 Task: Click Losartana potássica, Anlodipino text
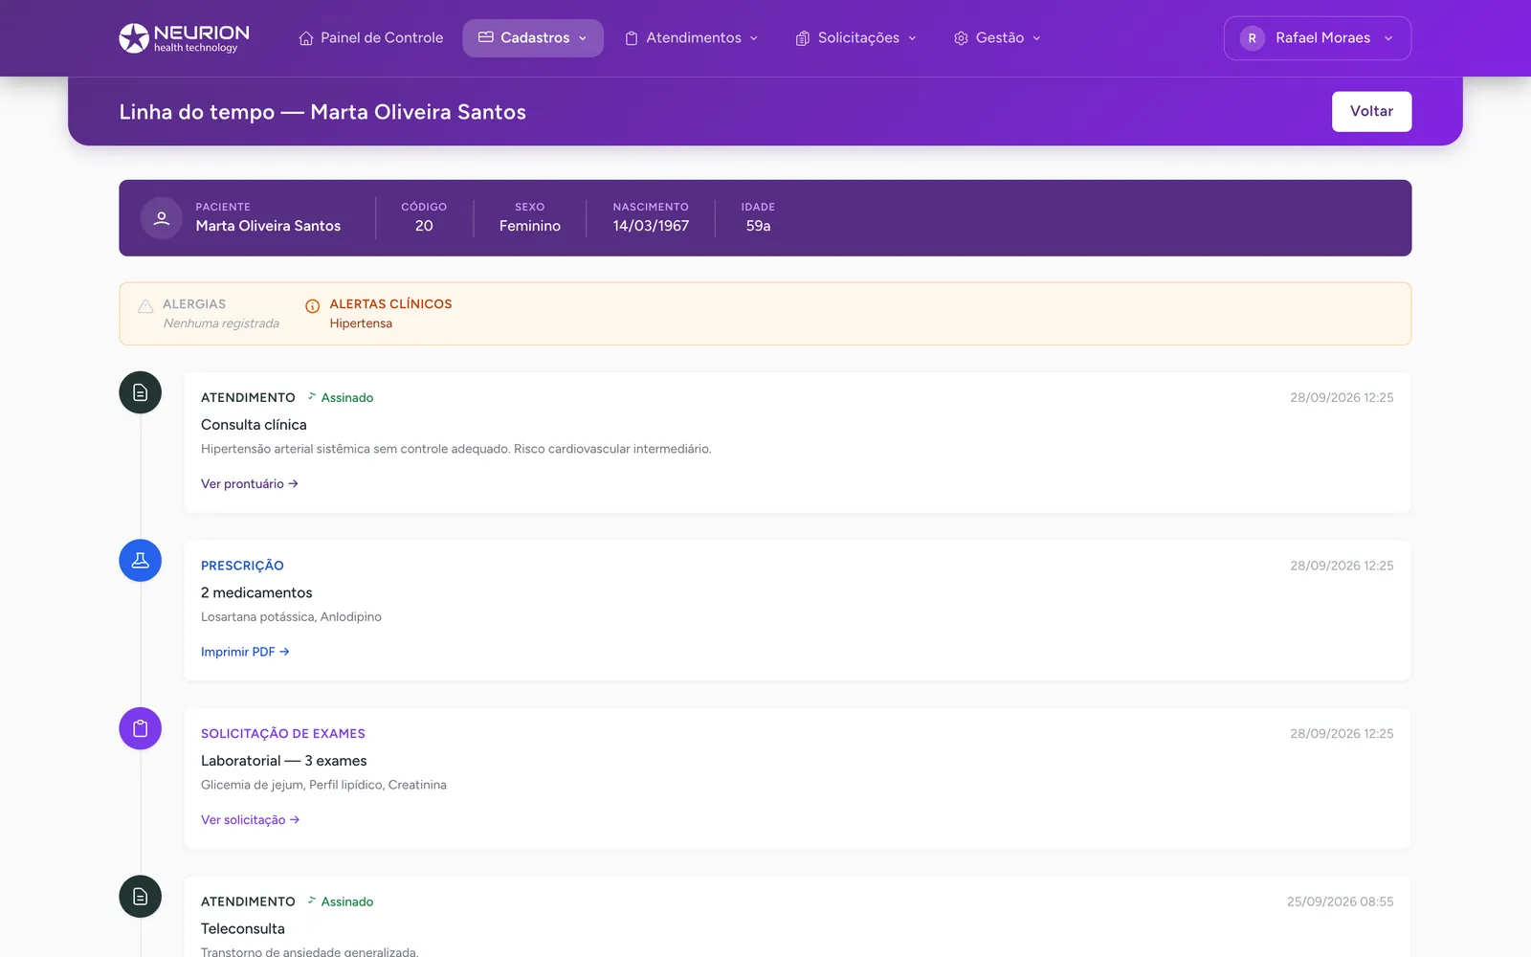tap(291, 616)
